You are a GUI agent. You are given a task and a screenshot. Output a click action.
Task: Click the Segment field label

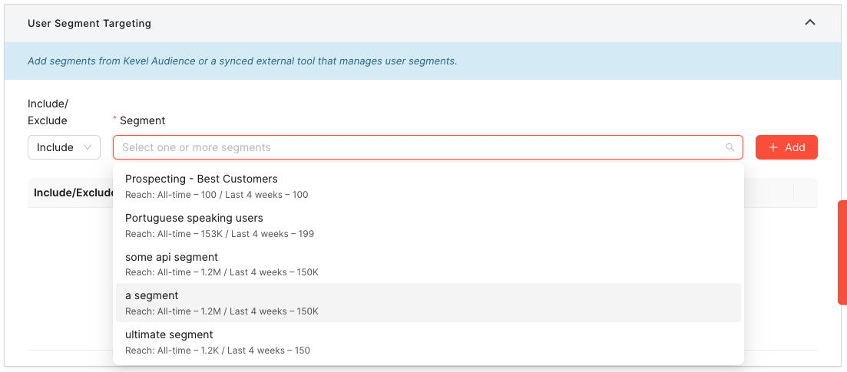coord(142,120)
